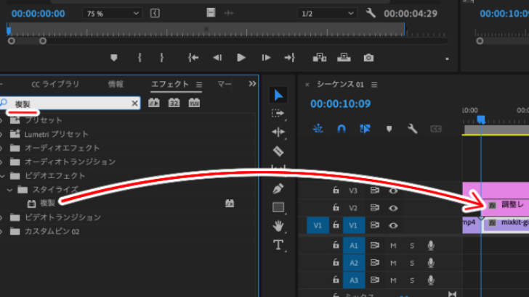Open the 1/2 playback resolution dropdown
The image size is (529, 297).
(327, 14)
